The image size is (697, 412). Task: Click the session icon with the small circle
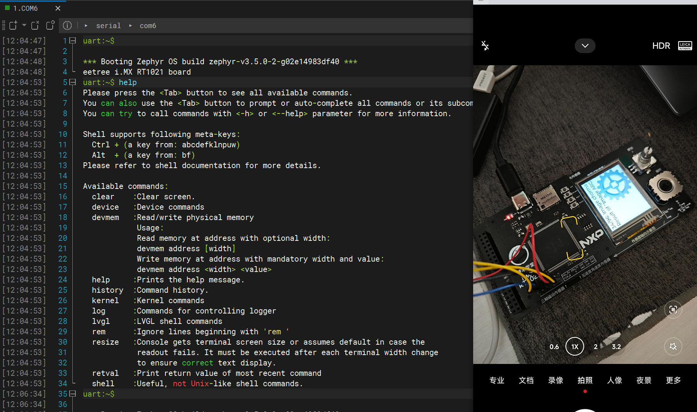(x=50, y=25)
